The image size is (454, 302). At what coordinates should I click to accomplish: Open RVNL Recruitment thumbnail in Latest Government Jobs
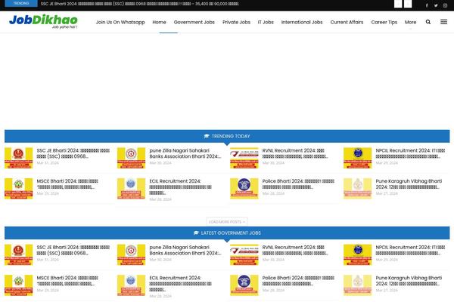(244, 254)
